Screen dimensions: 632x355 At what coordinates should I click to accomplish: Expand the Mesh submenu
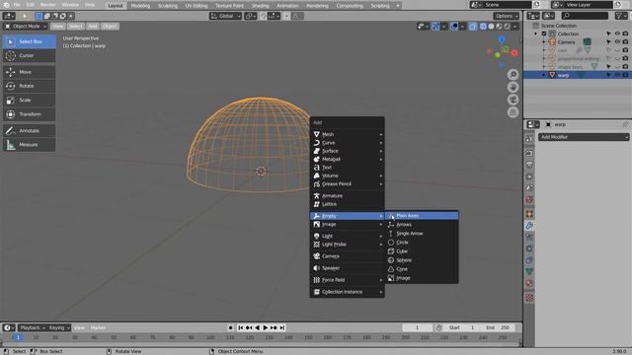pyautogui.click(x=347, y=134)
